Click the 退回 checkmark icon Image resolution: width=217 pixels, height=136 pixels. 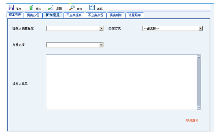pos(50,8)
